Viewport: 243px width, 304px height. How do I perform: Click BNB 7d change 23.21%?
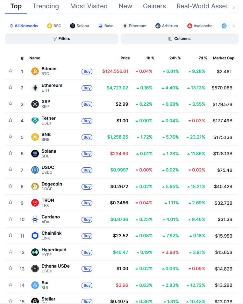(196, 137)
